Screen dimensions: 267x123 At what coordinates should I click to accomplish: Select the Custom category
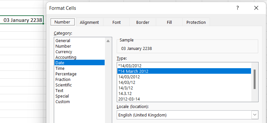[x=80, y=102]
